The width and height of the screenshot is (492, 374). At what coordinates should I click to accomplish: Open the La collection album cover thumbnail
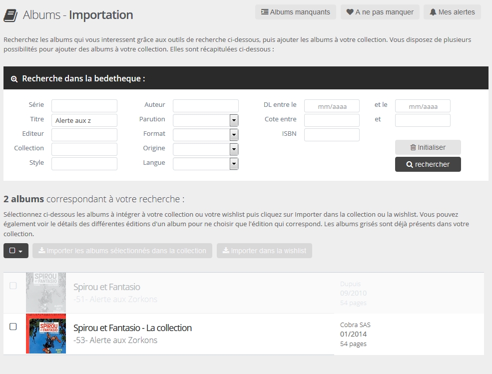pos(46,334)
